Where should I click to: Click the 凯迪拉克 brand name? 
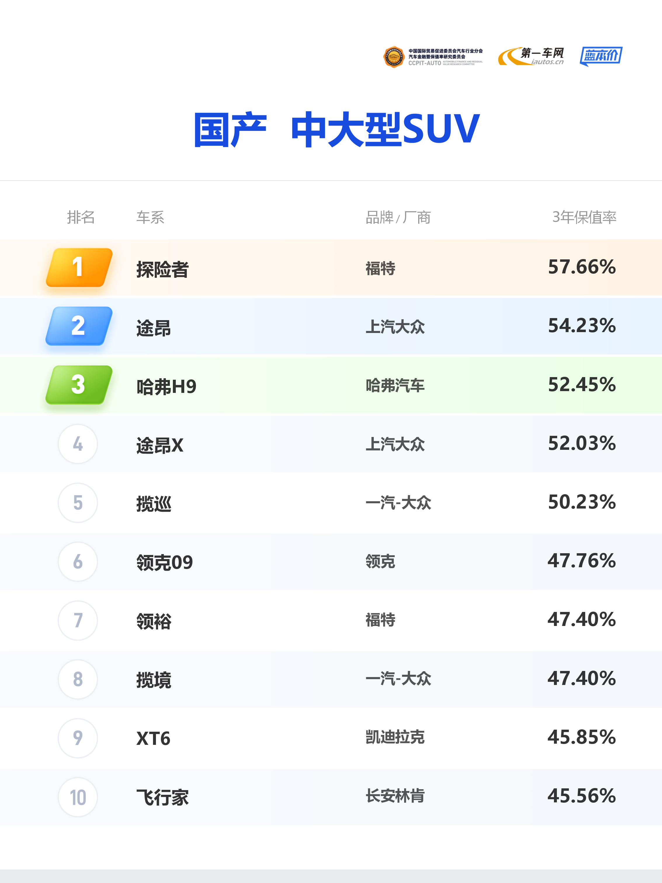pos(395,737)
